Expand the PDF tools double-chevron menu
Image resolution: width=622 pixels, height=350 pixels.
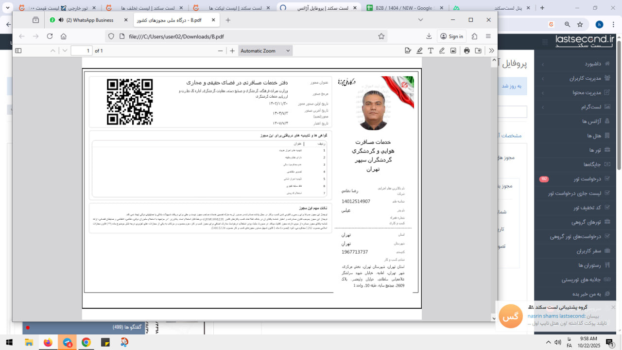click(491, 51)
